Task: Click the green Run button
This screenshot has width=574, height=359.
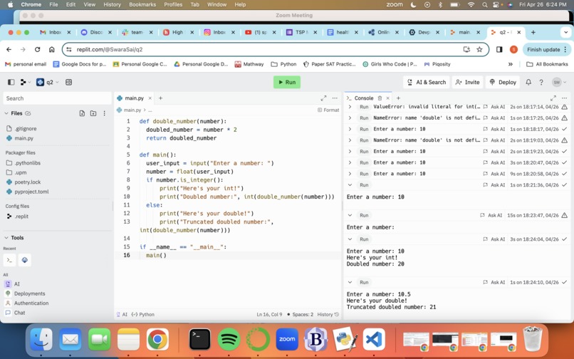Action: [x=287, y=82]
